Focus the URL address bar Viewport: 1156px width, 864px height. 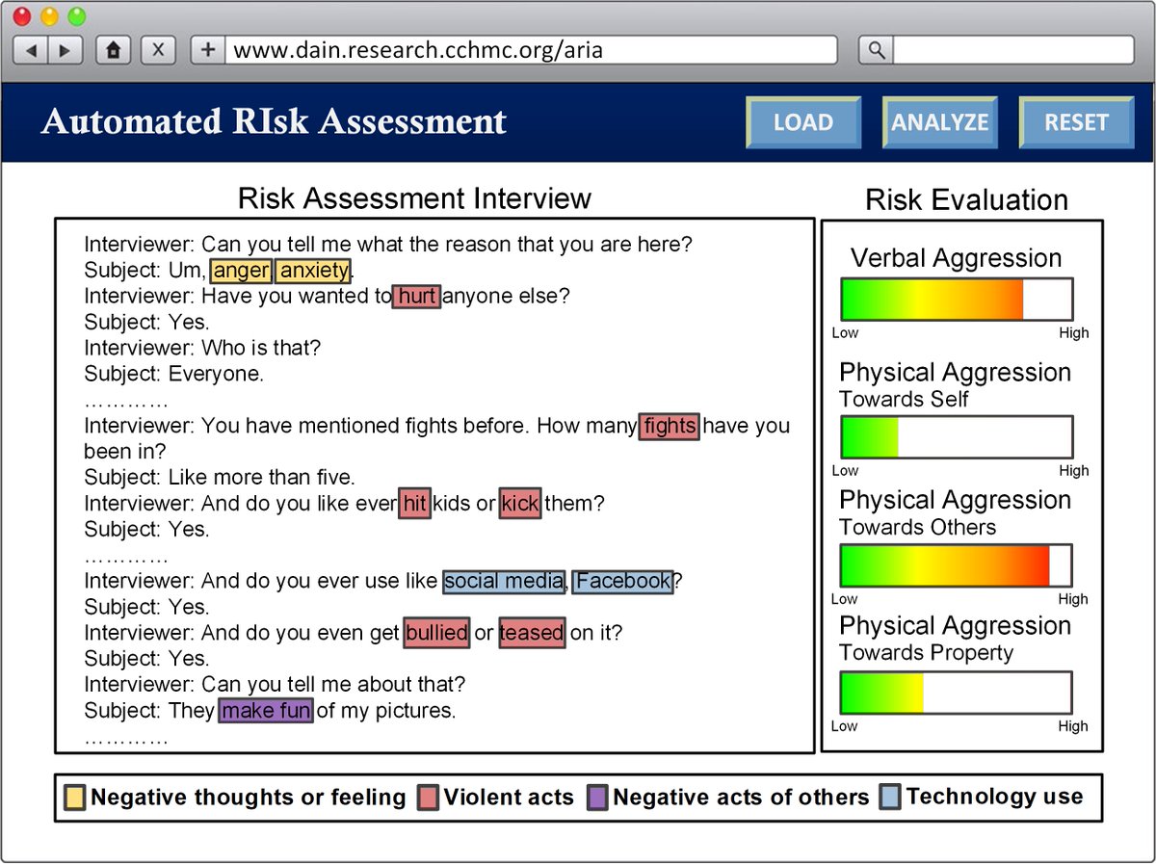(x=531, y=50)
